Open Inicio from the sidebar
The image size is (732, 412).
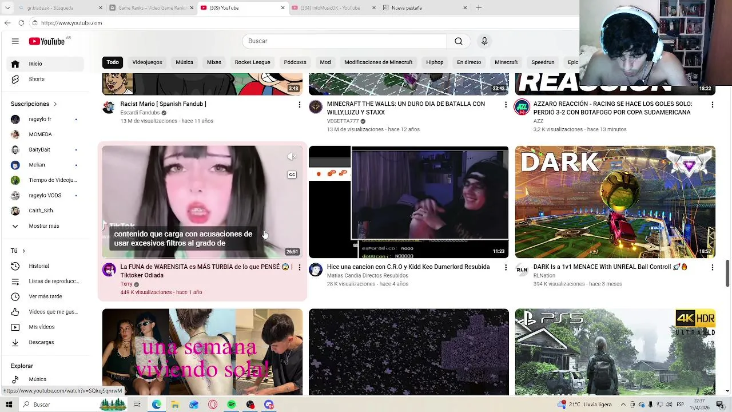tap(46, 64)
